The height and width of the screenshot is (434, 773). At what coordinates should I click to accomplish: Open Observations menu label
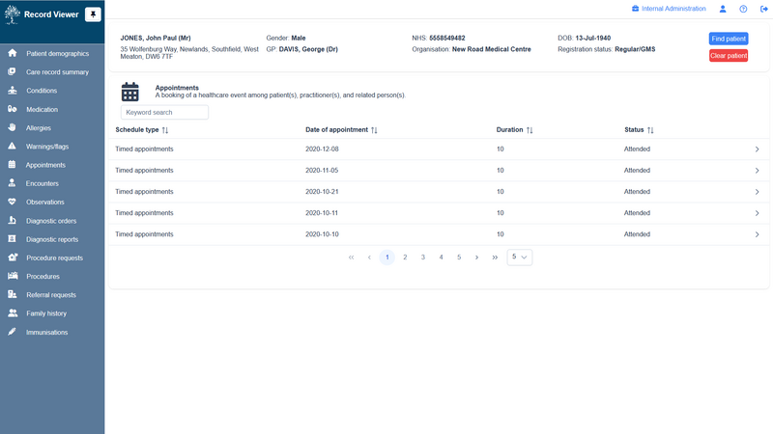tap(44, 203)
